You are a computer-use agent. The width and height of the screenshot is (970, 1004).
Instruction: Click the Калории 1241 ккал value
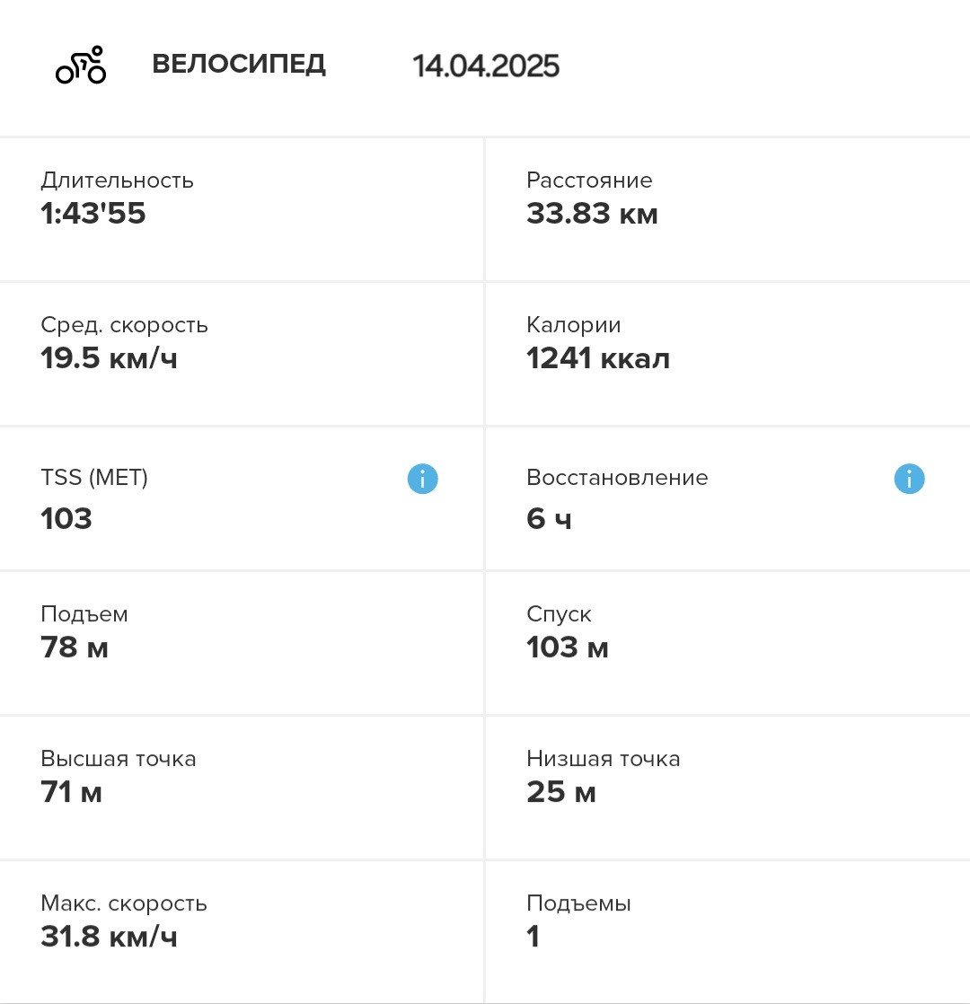tap(598, 358)
